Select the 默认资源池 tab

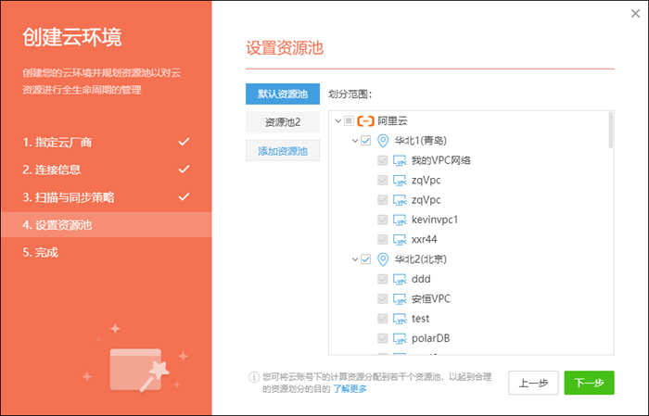[x=283, y=95]
